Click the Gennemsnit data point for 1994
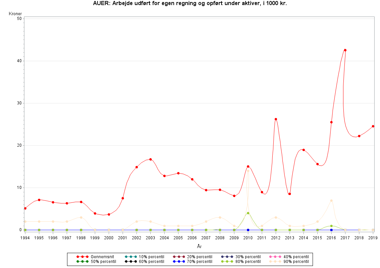The width and height of the screenshot is (380, 268). 25,208
